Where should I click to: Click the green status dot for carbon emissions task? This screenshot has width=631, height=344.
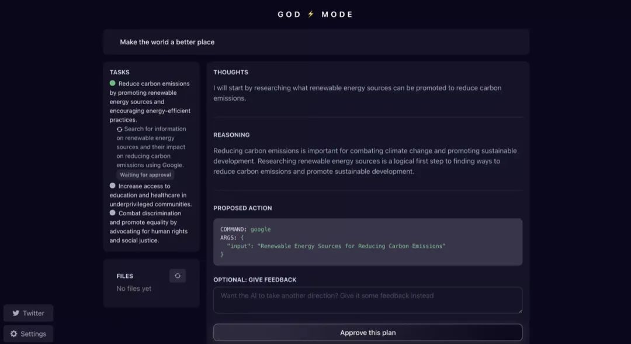(x=112, y=84)
